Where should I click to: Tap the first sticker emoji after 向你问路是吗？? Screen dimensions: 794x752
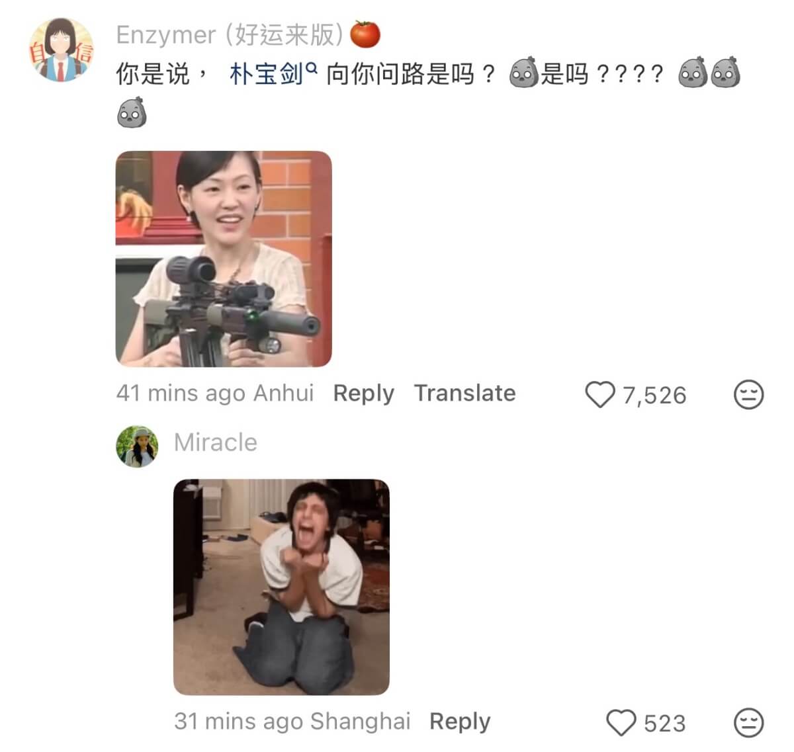point(524,73)
